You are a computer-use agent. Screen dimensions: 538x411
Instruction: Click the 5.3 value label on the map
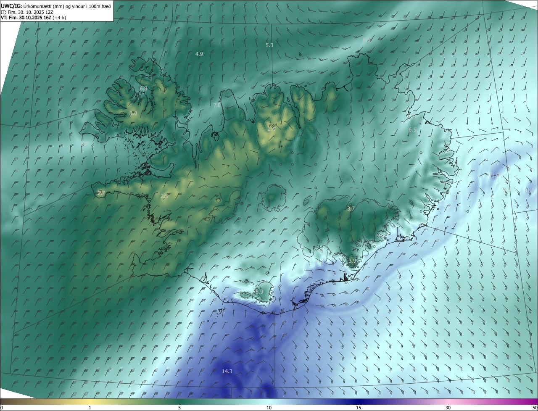pyautogui.click(x=269, y=45)
